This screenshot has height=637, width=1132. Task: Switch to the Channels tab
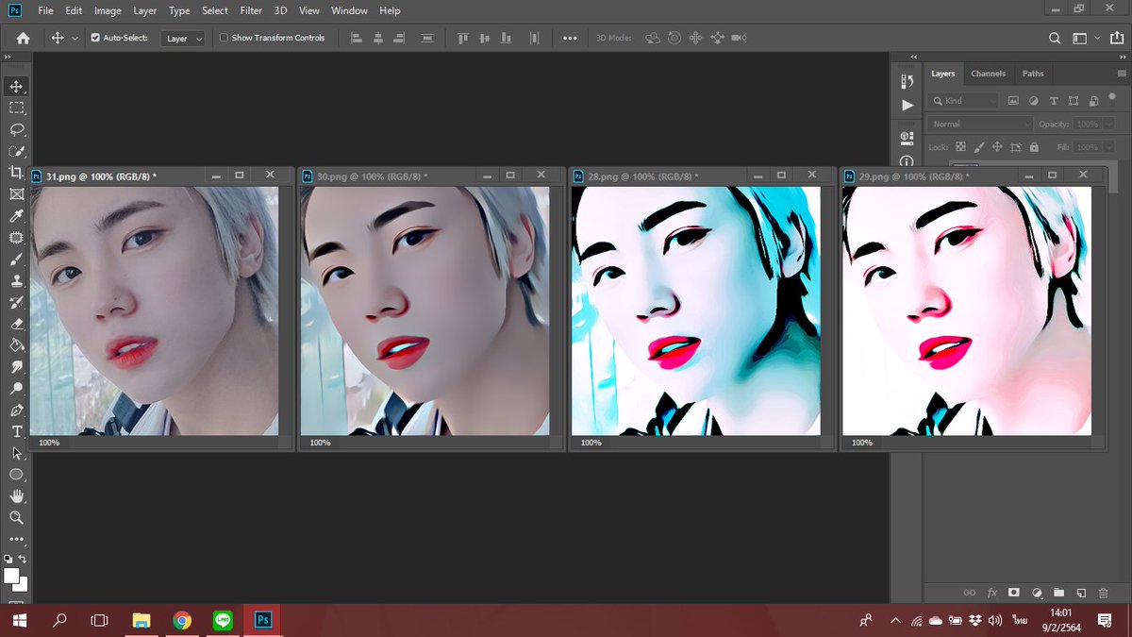click(988, 73)
